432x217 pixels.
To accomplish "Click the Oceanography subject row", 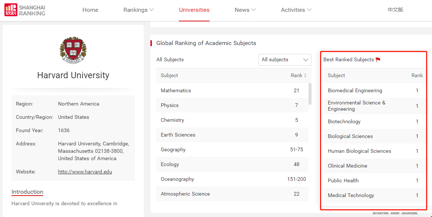I will 177,179.
